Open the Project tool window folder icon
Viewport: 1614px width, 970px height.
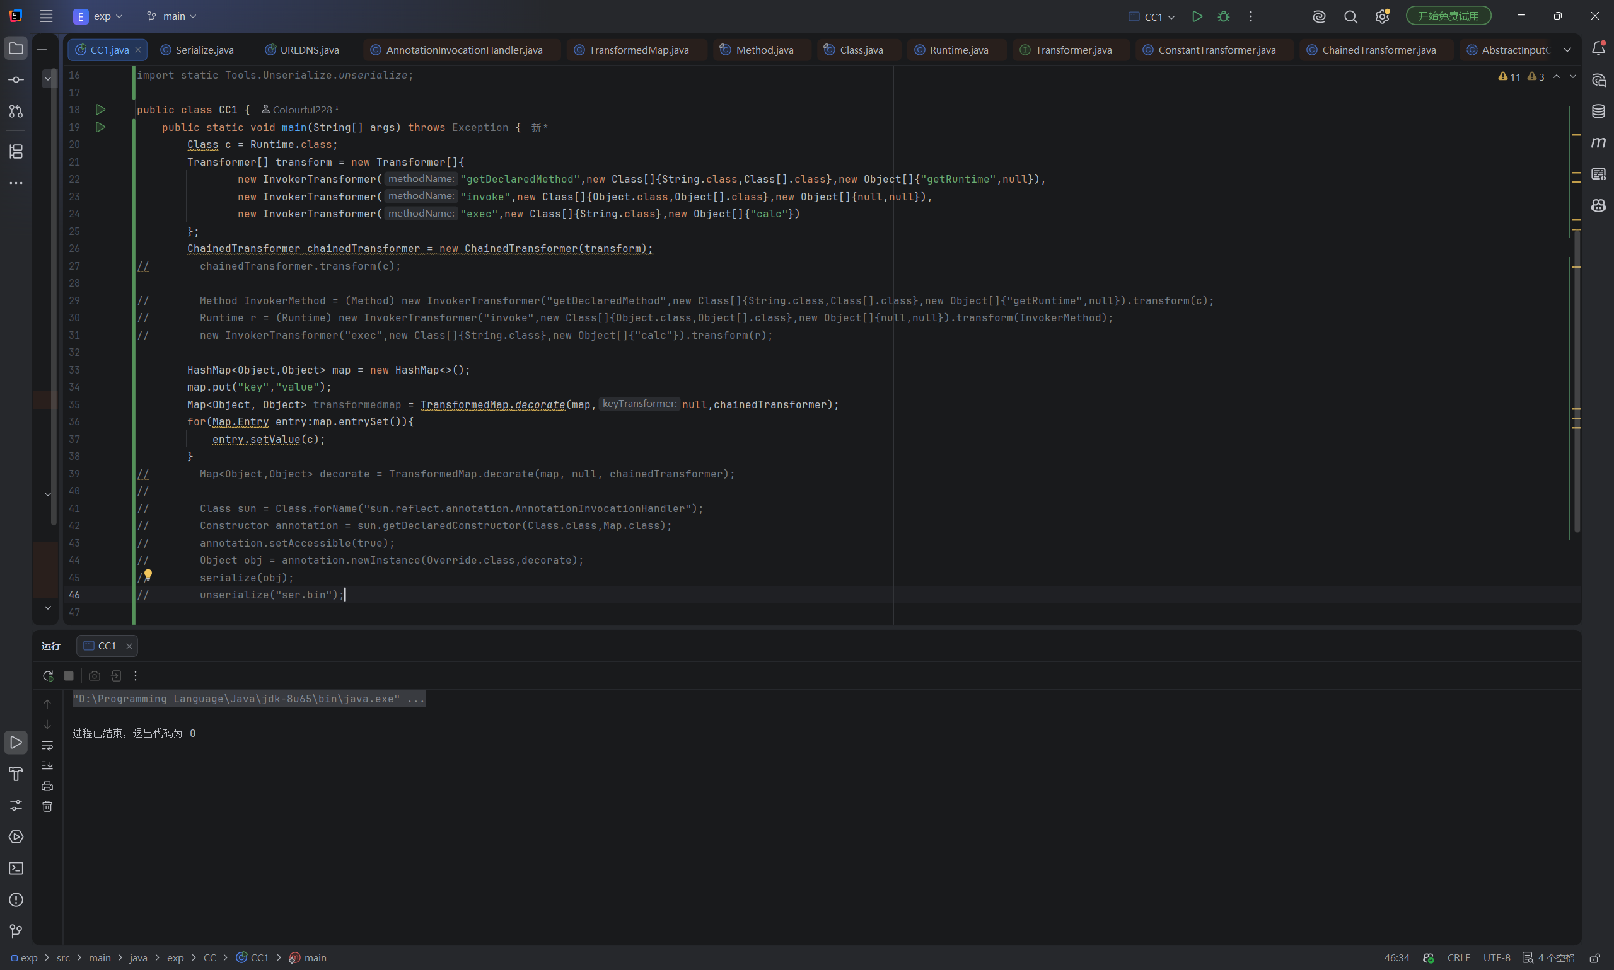[x=16, y=48]
